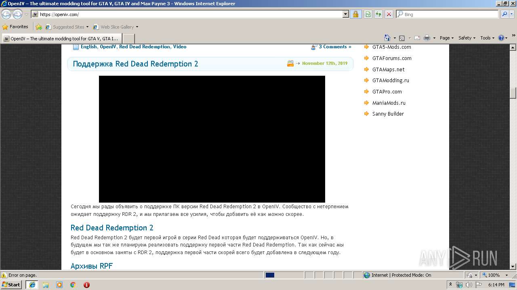
Task: Click the November 12th, 2019 date
Action: 325,63
